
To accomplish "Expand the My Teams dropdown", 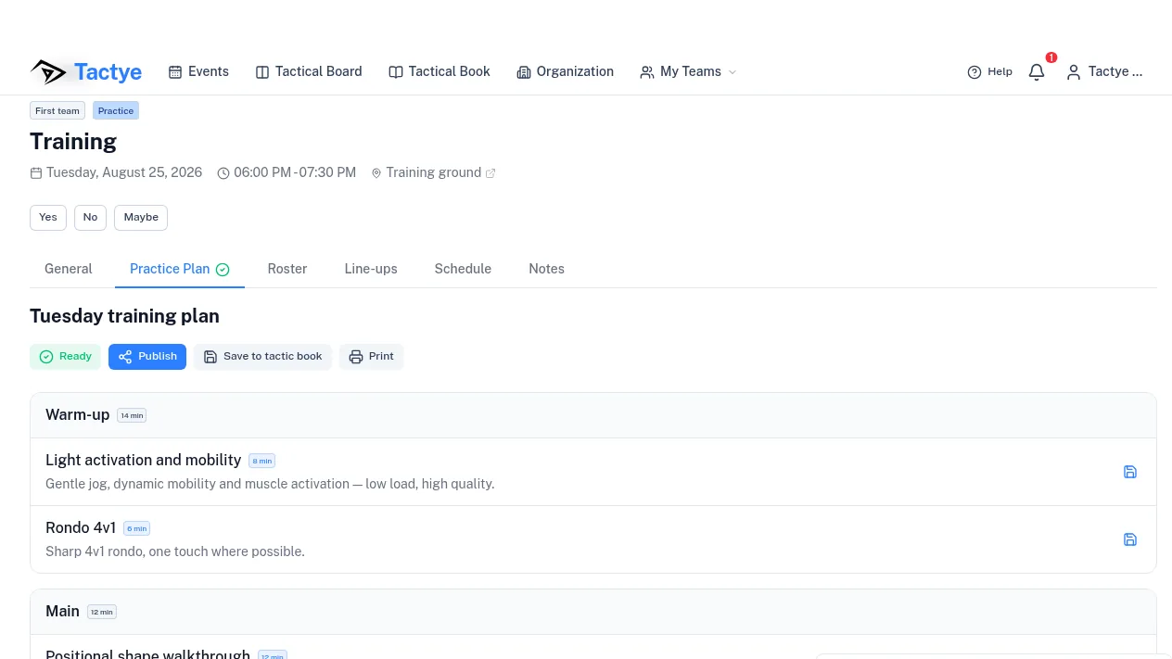I will click(688, 71).
